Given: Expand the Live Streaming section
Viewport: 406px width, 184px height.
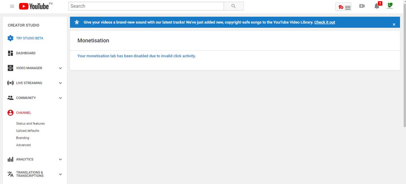Looking at the screenshot, I should (x=61, y=83).
